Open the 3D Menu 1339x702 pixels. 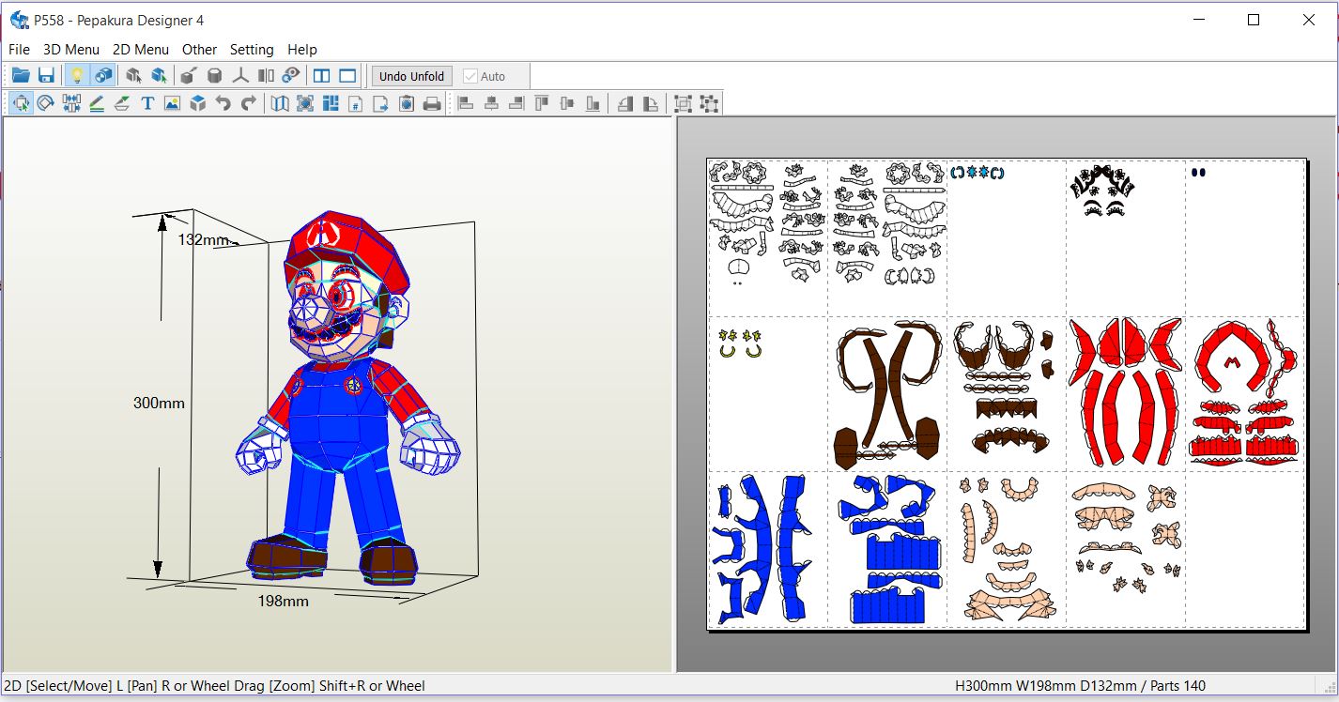point(71,49)
